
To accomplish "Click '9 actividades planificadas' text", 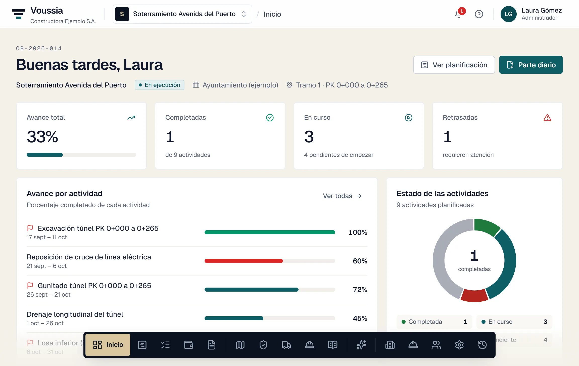I will point(435,205).
